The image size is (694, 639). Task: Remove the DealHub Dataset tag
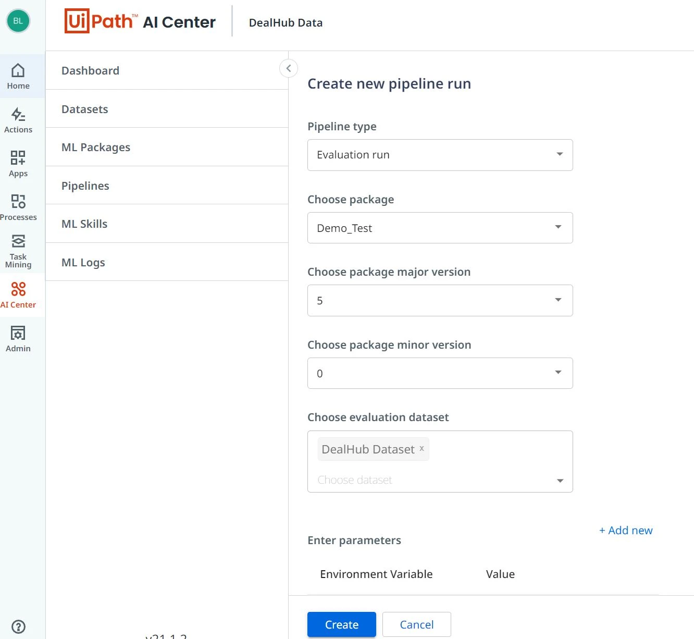(x=422, y=448)
